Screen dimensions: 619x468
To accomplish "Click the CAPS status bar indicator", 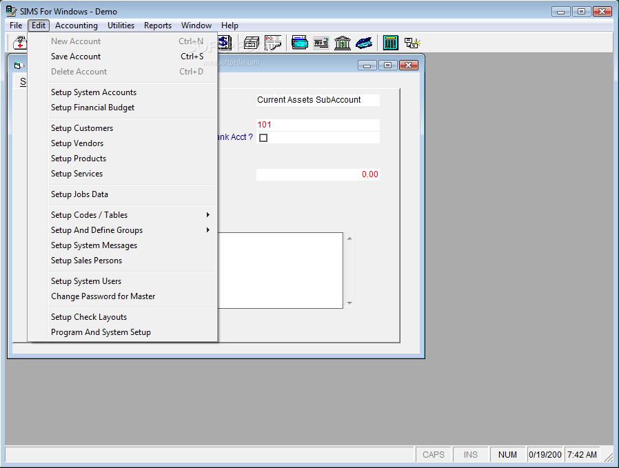I will pyautogui.click(x=434, y=455).
